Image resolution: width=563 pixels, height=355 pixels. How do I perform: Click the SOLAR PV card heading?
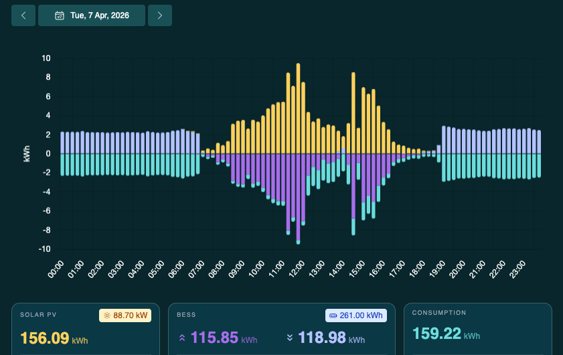tap(38, 315)
